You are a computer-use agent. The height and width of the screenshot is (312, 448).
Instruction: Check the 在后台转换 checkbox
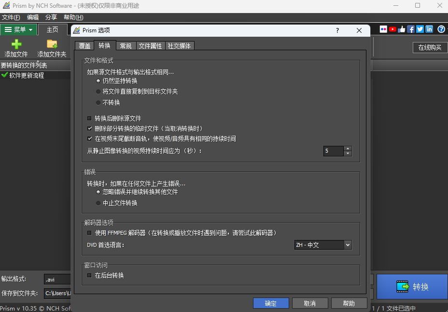89,275
